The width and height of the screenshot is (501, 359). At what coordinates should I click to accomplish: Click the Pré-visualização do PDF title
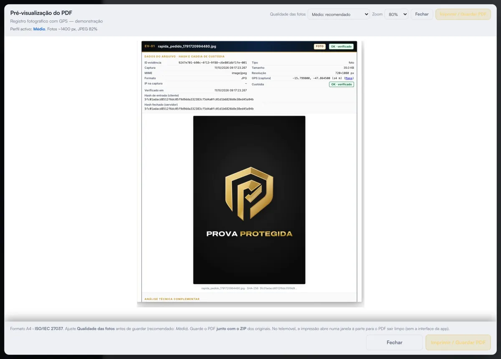click(41, 13)
